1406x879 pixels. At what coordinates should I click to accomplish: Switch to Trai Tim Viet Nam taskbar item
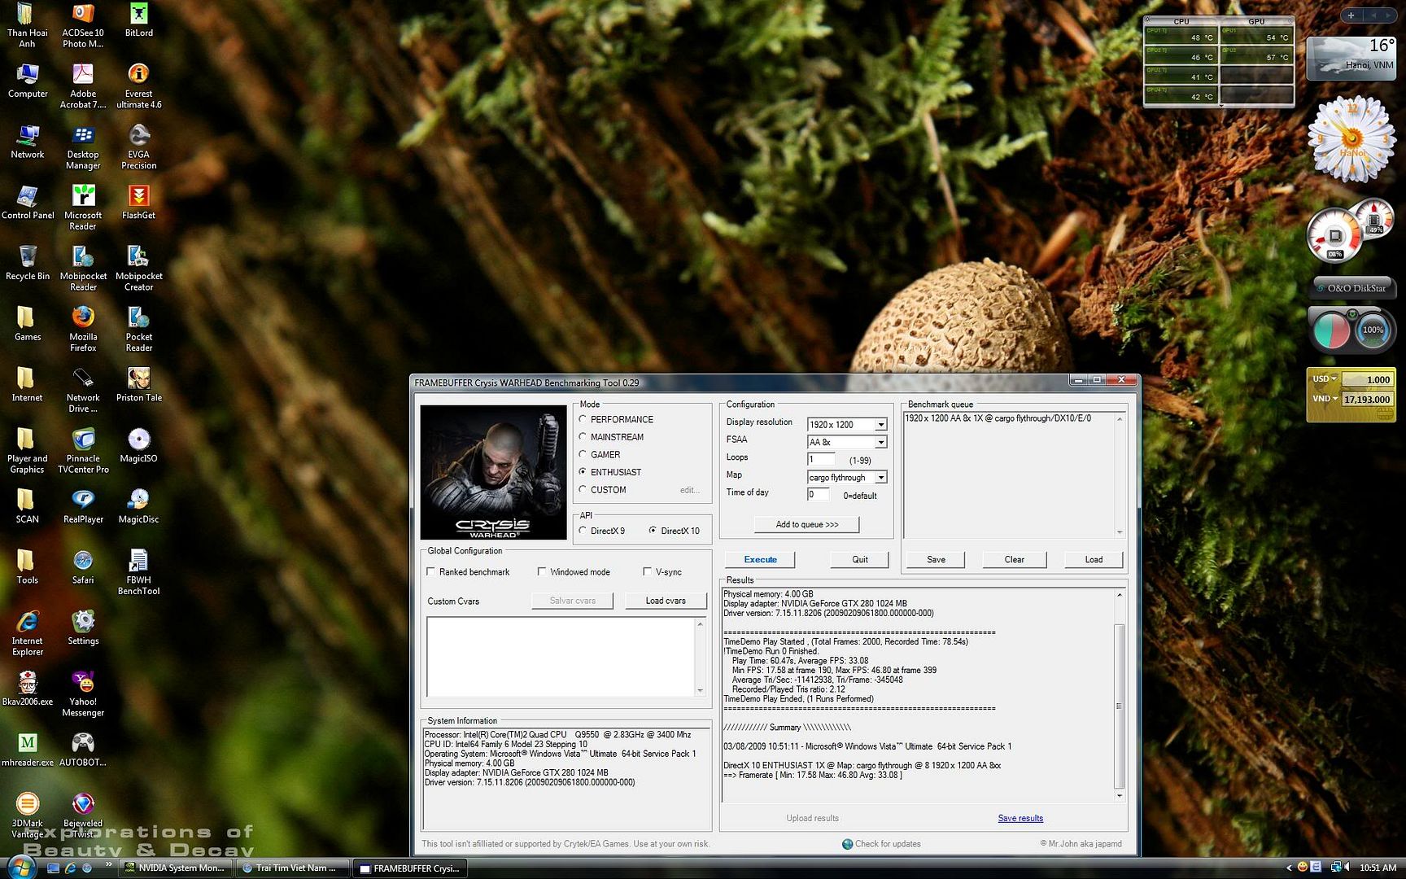click(x=294, y=868)
